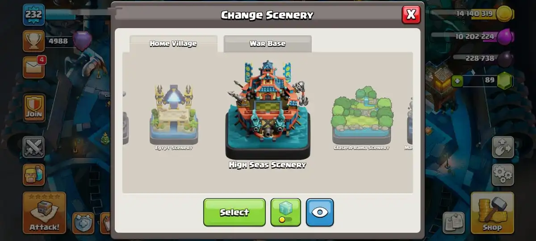Open the crossed swords battle log

[34, 147]
